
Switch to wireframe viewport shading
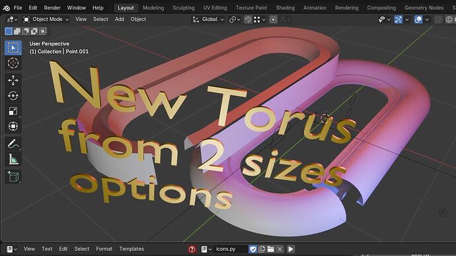(x=449, y=19)
